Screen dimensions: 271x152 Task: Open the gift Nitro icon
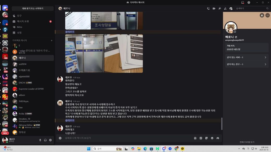pos(195,138)
